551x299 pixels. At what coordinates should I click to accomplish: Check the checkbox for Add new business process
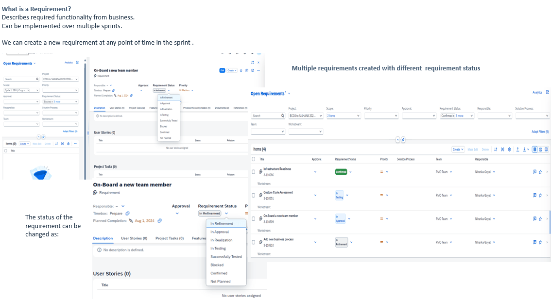pyautogui.click(x=253, y=241)
